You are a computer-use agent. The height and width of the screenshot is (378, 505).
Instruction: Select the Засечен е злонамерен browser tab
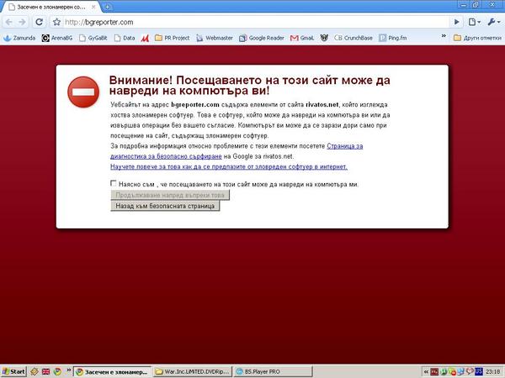(x=50, y=7)
